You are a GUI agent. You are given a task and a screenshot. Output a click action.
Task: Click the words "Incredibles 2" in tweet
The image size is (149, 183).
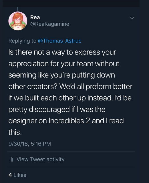click(69, 121)
